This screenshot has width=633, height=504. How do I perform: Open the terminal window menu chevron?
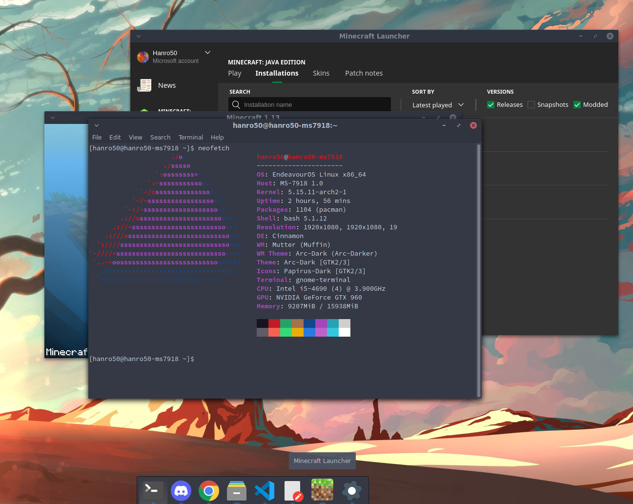point(97,125)
